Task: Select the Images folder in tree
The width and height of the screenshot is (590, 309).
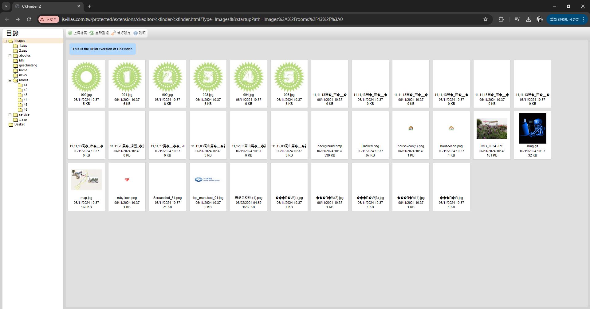Action: [20, 41]
